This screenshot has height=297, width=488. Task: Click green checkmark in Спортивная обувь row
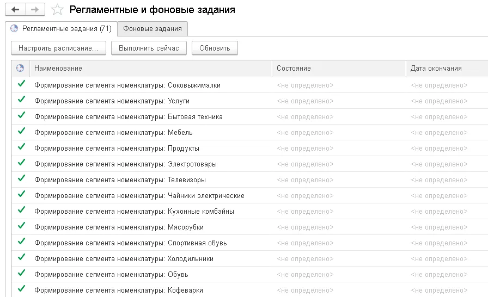coord(21,242)
